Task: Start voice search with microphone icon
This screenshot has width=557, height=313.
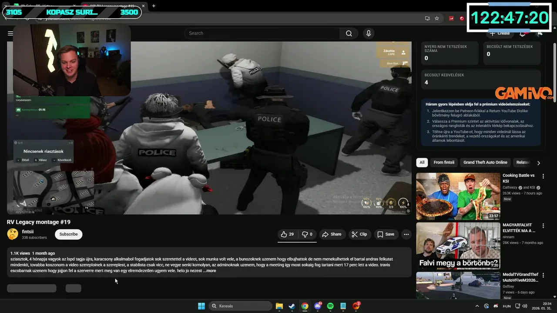Action: click(369, 33)
